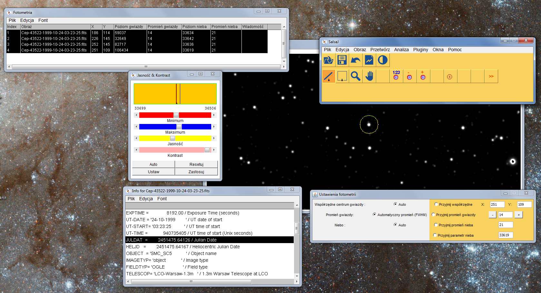Viewport: 541px width, 293px height.
Task: Select the magnifying glass zoom tool
Action: pos(355,76)
